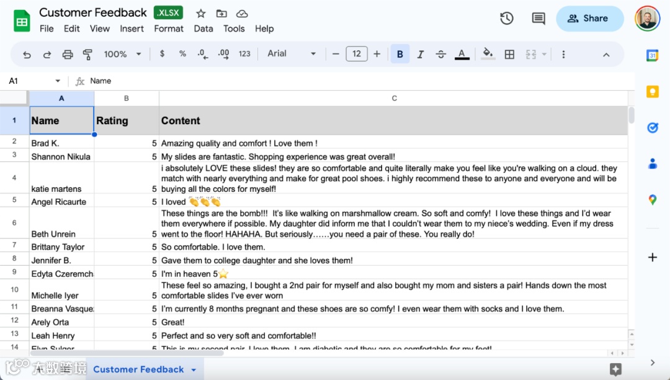Open the comments icon
The height and width of the screenshot is (380, 670).
point(538,19)
